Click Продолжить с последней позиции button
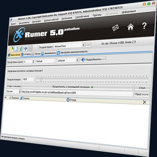This screenshot has width=157, height=157. pyautogui.click(x=78, y=87)
